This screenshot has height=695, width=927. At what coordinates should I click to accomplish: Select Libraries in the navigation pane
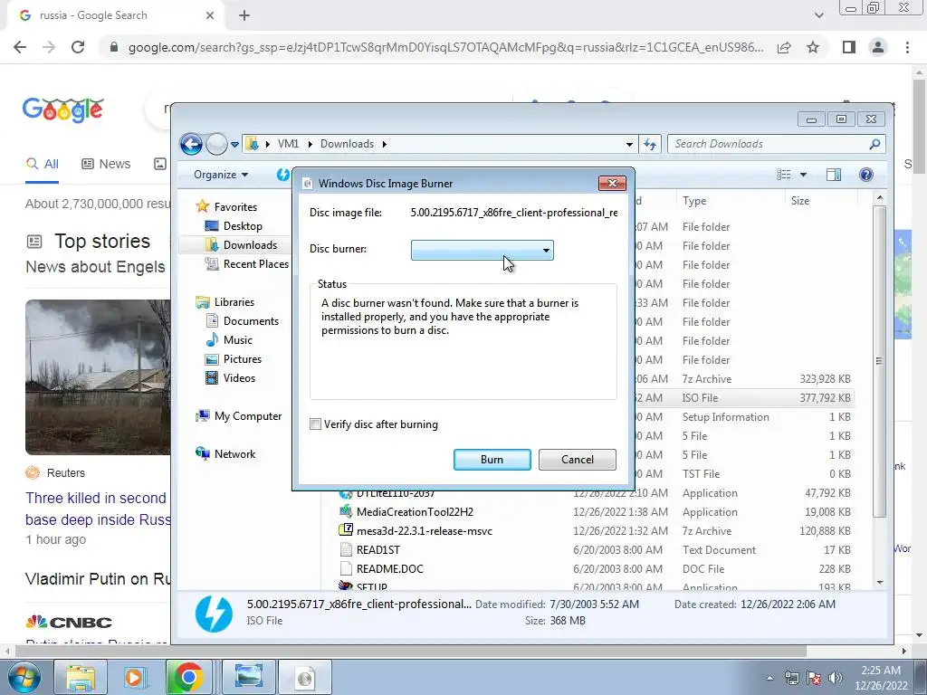tap(234, 302)
